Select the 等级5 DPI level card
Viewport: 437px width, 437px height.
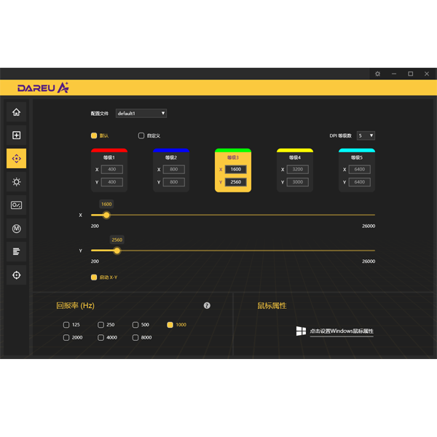pos(357,170)
